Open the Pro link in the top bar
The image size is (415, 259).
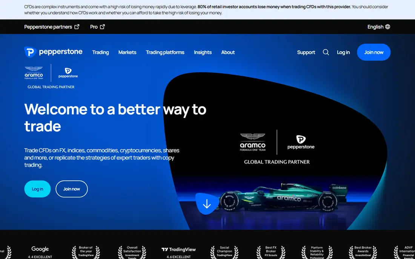[x=97, y=27]
